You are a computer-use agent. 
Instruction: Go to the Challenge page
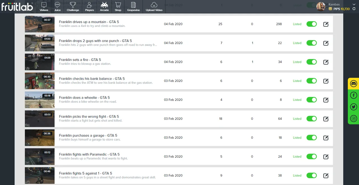pyautogui.click(x=73, y=7)
